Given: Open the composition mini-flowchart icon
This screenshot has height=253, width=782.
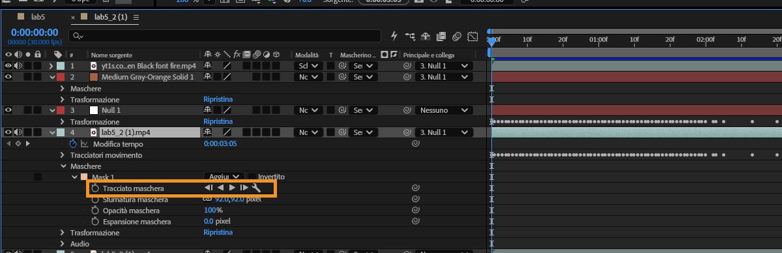Looking at the screenshot, I should point(410,36).
